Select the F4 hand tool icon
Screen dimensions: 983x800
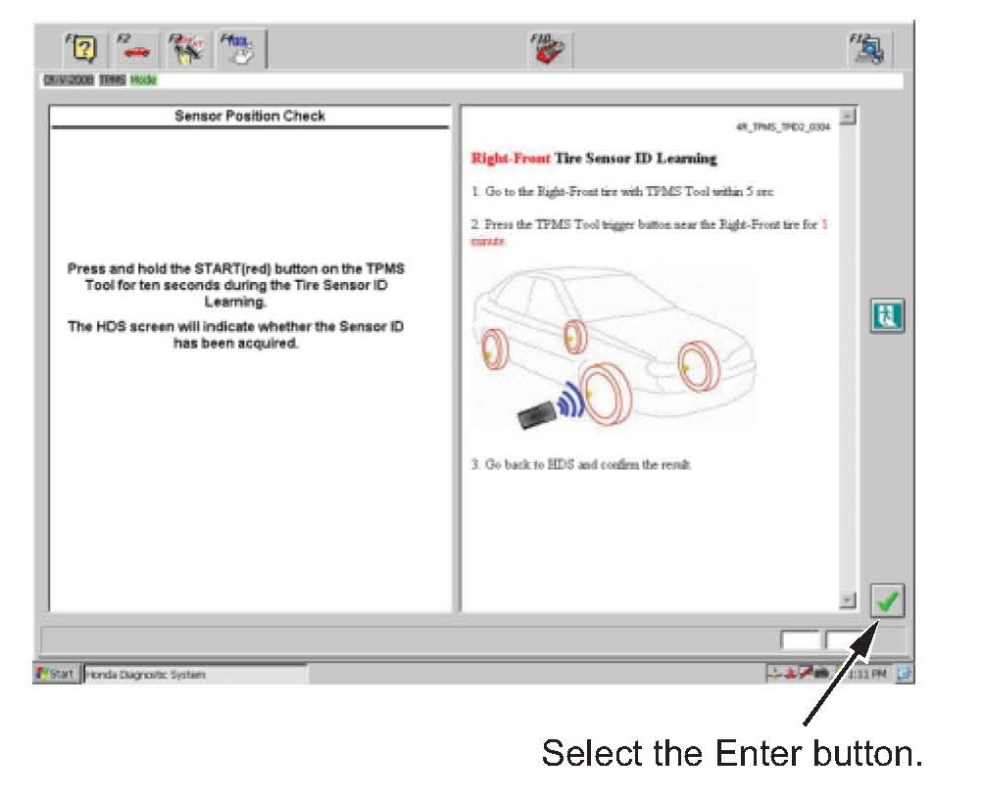coord(240,49)
